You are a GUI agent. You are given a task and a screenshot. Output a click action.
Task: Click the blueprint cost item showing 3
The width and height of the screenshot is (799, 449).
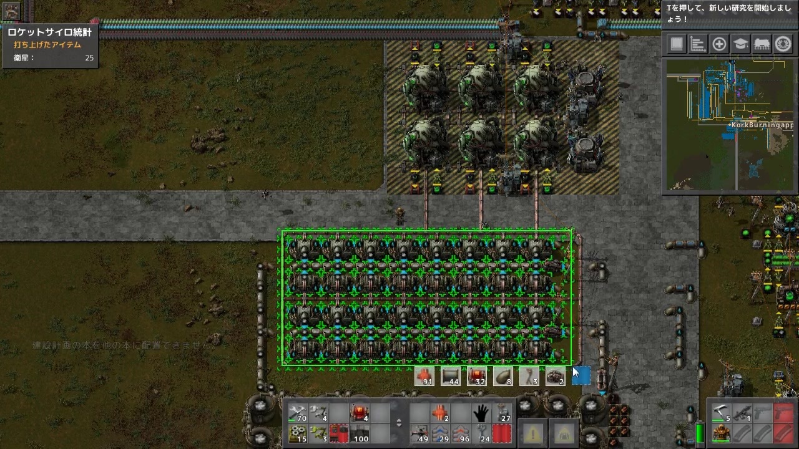click(529, 376)
